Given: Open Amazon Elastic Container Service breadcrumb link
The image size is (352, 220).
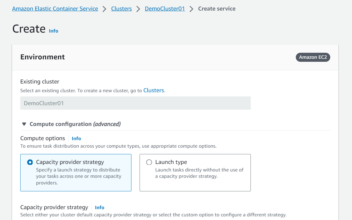Looking at the screenshot, I should point(55,9).
